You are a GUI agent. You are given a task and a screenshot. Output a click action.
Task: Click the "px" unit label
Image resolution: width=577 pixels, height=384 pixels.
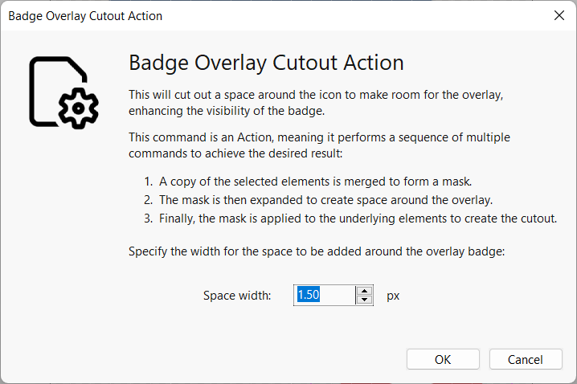tap(393, 296)
